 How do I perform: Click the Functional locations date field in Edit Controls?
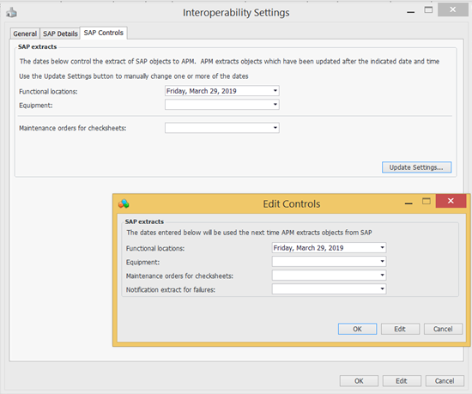click(x=329, y=248)
